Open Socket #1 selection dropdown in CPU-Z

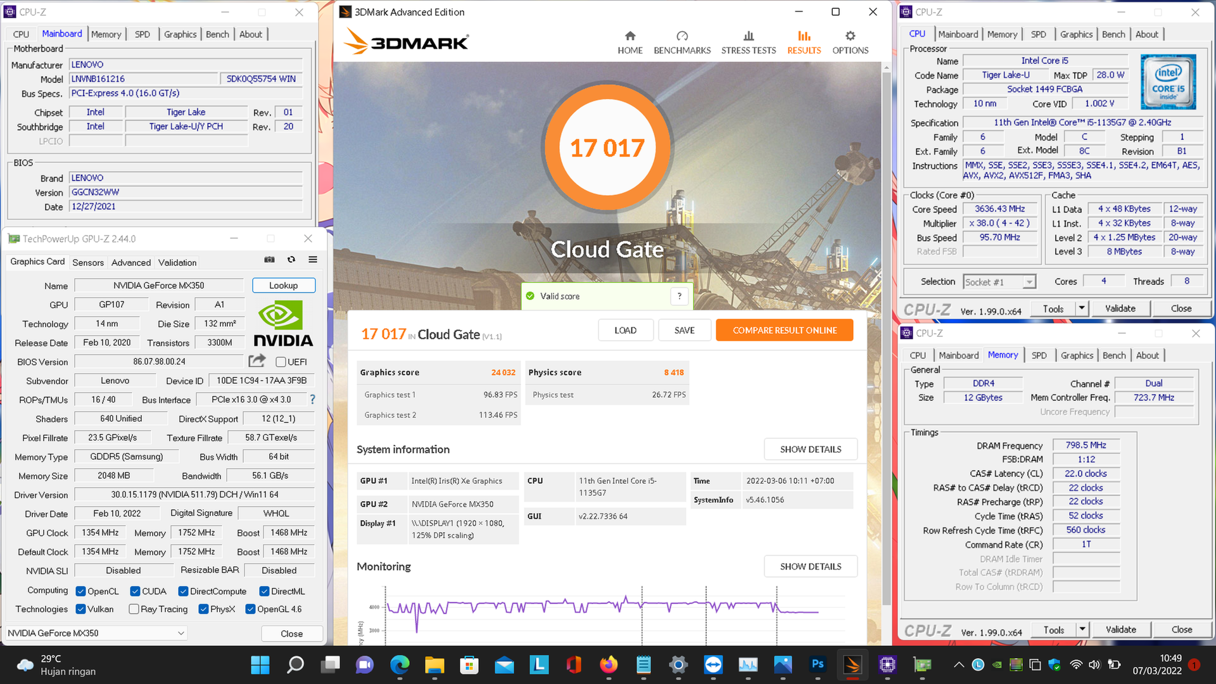click(x=999, y=282)
